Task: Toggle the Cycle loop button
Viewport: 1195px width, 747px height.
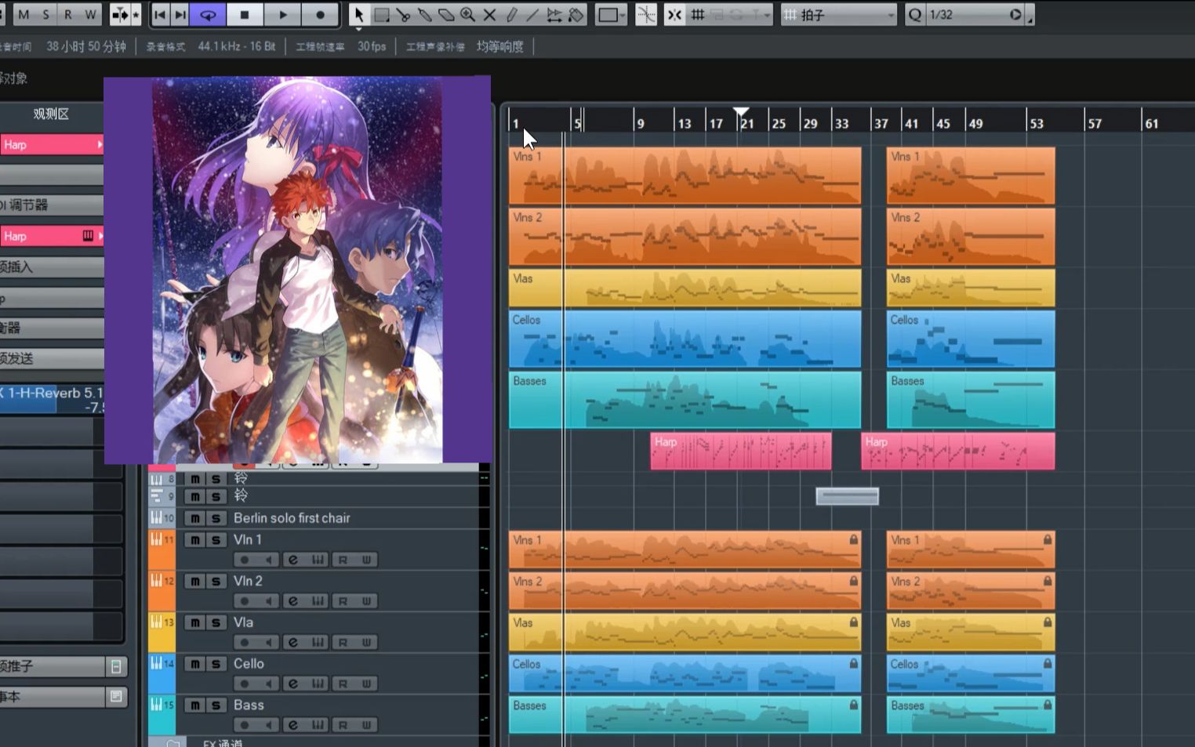Action: click(209, 15)
